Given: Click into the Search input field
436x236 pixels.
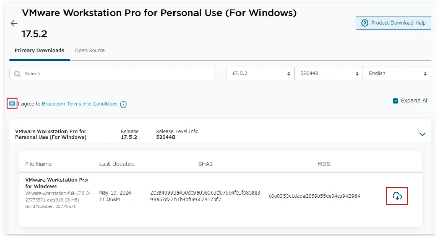Looking at the screenshot, I should click(112, 74).
